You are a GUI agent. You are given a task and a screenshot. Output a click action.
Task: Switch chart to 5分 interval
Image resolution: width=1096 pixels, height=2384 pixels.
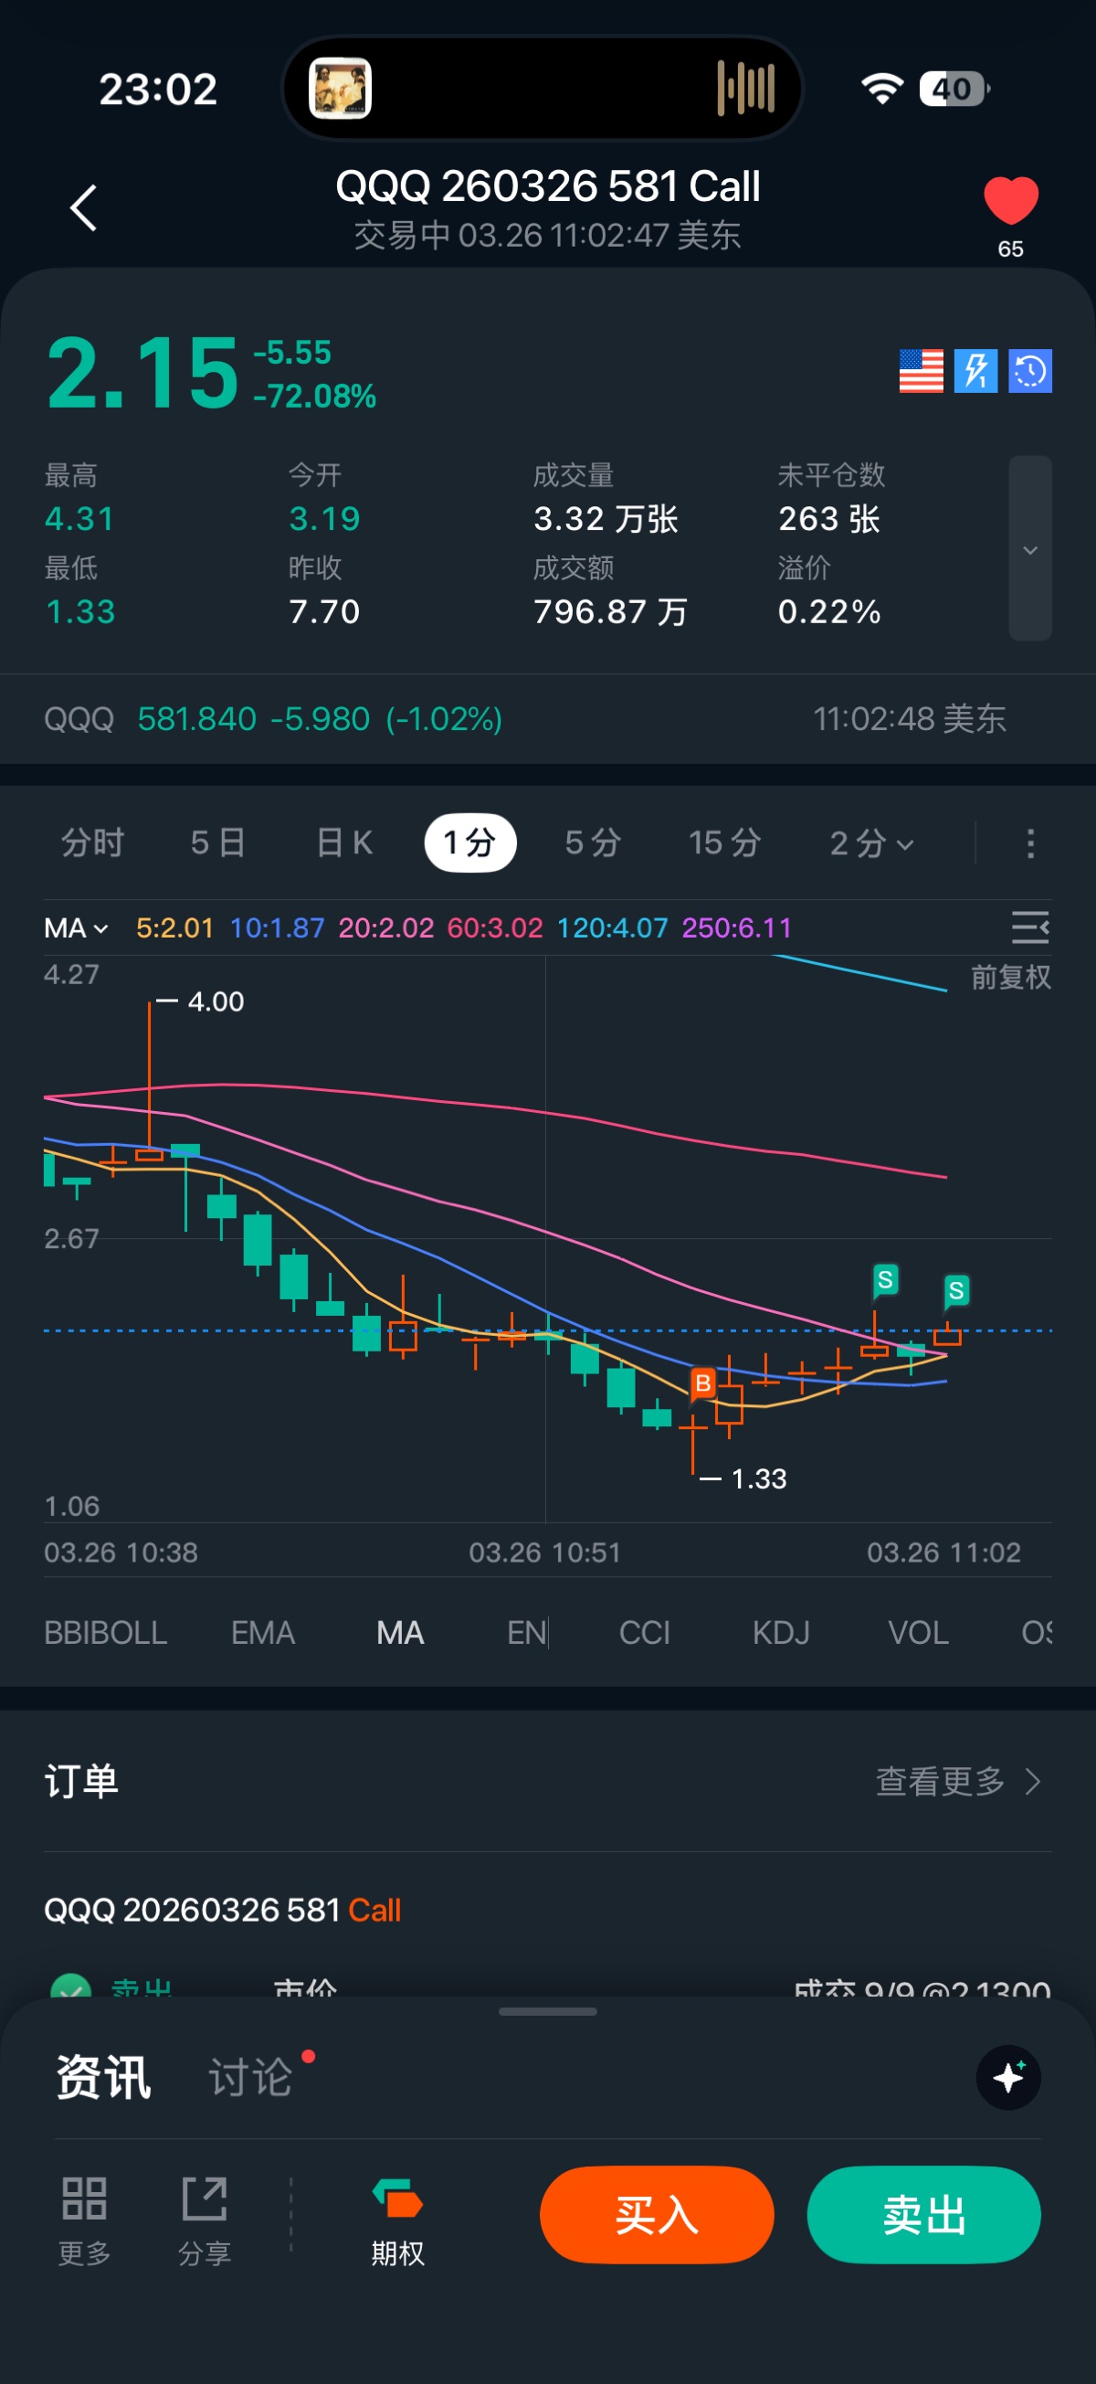pos(592,843)
